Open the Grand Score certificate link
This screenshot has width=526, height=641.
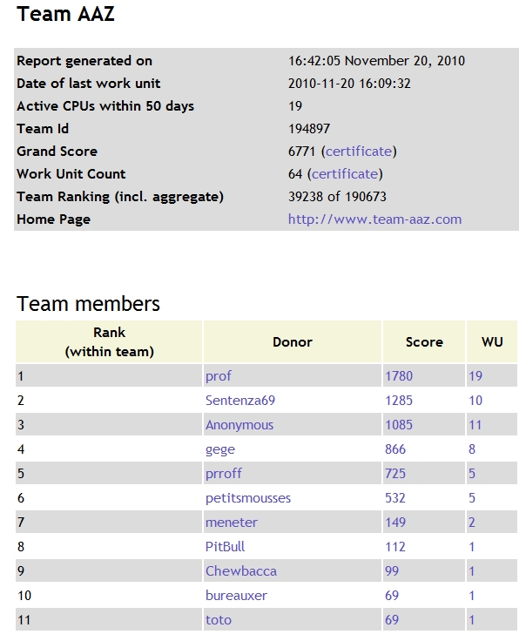[359, 152]
